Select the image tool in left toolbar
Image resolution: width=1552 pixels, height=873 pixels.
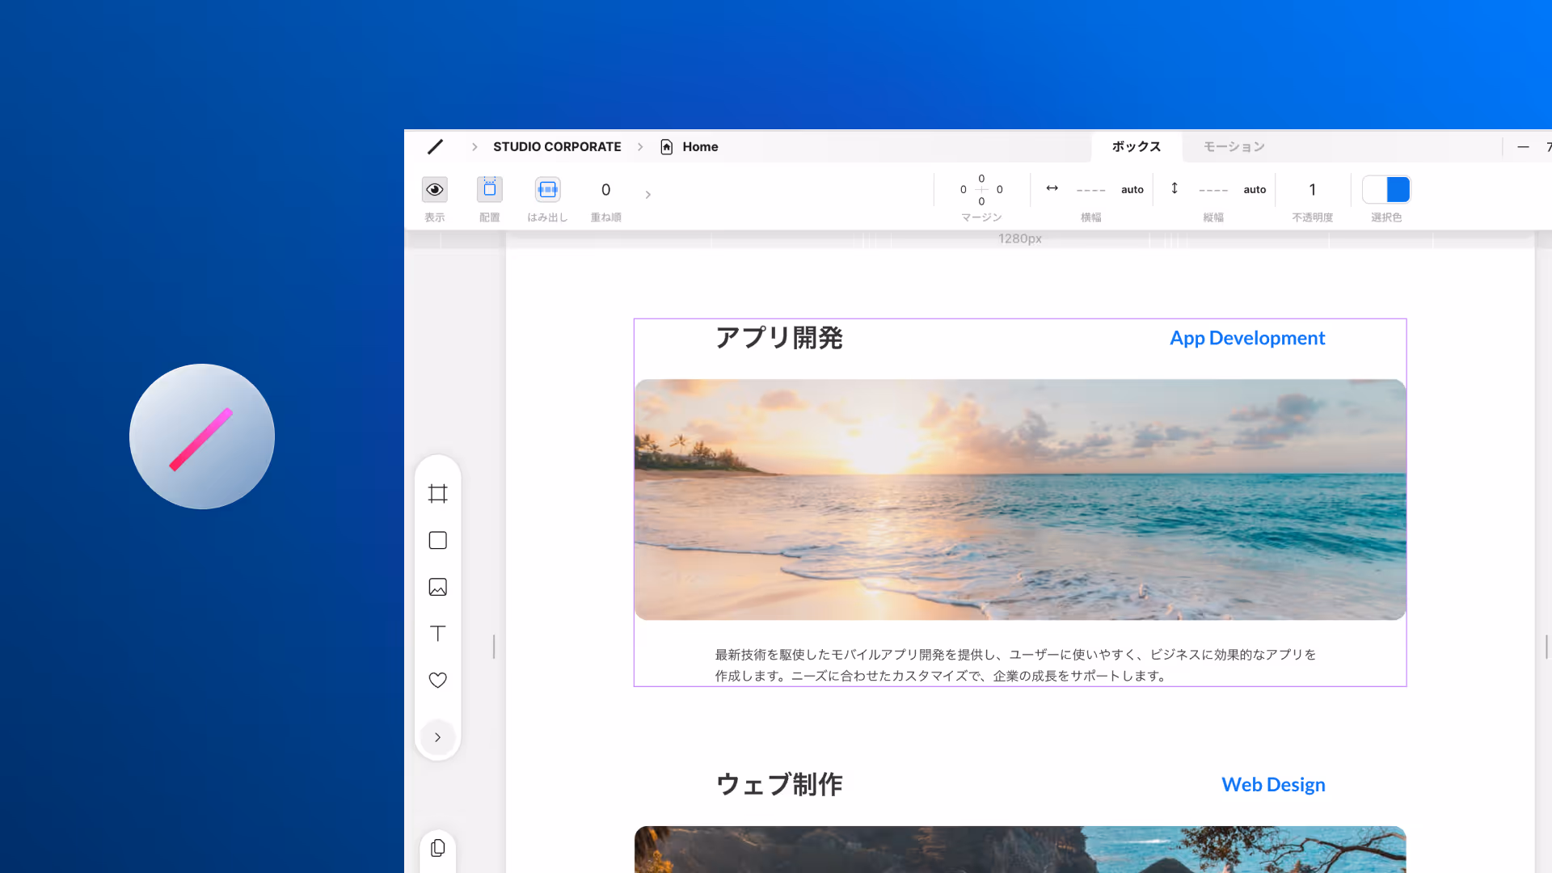[x=437, y=587]
